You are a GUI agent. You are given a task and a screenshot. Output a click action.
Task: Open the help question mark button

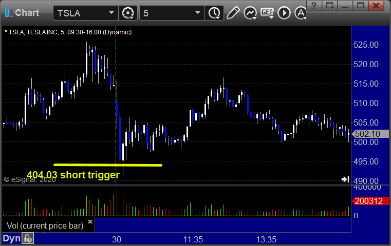pyautogui.click(x=314, y=6)
